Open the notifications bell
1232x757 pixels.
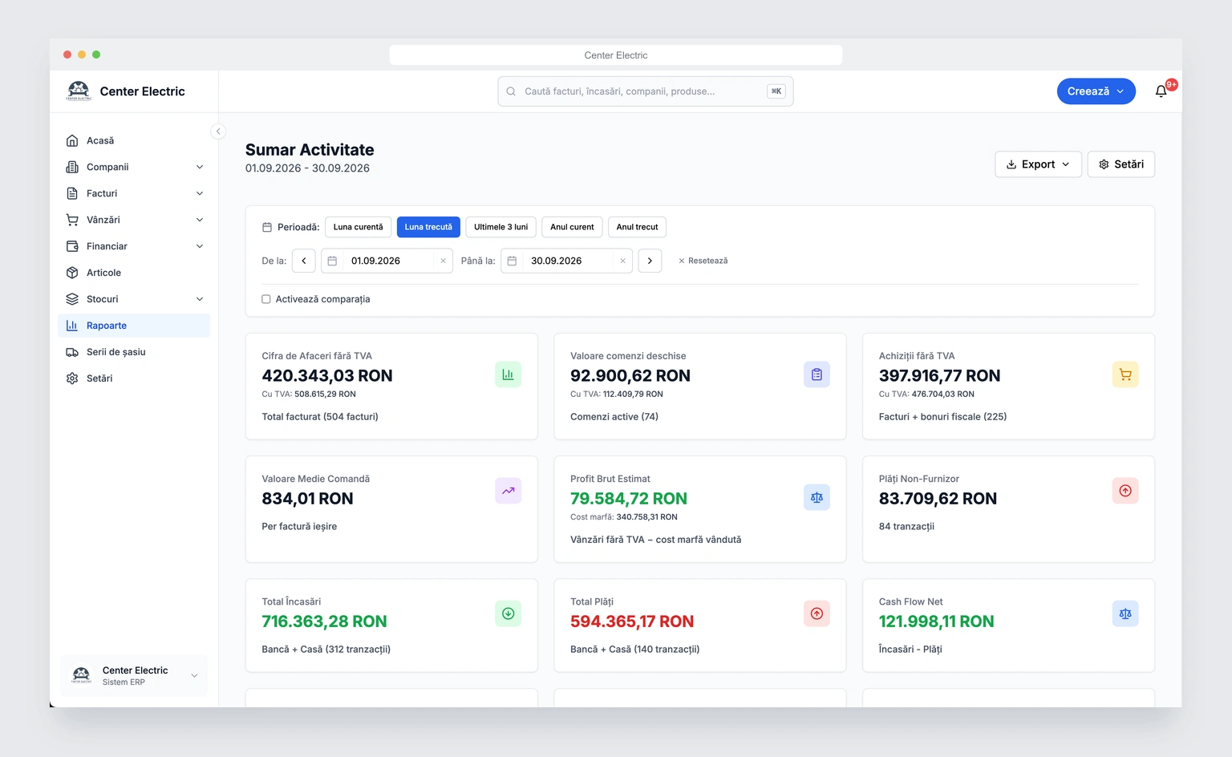[1161, 91]
